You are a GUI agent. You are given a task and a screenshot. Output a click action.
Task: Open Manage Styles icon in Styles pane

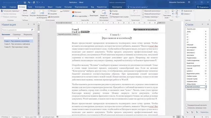[196, 112]
